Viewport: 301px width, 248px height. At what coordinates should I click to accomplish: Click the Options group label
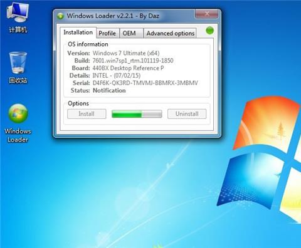[78, 103]
